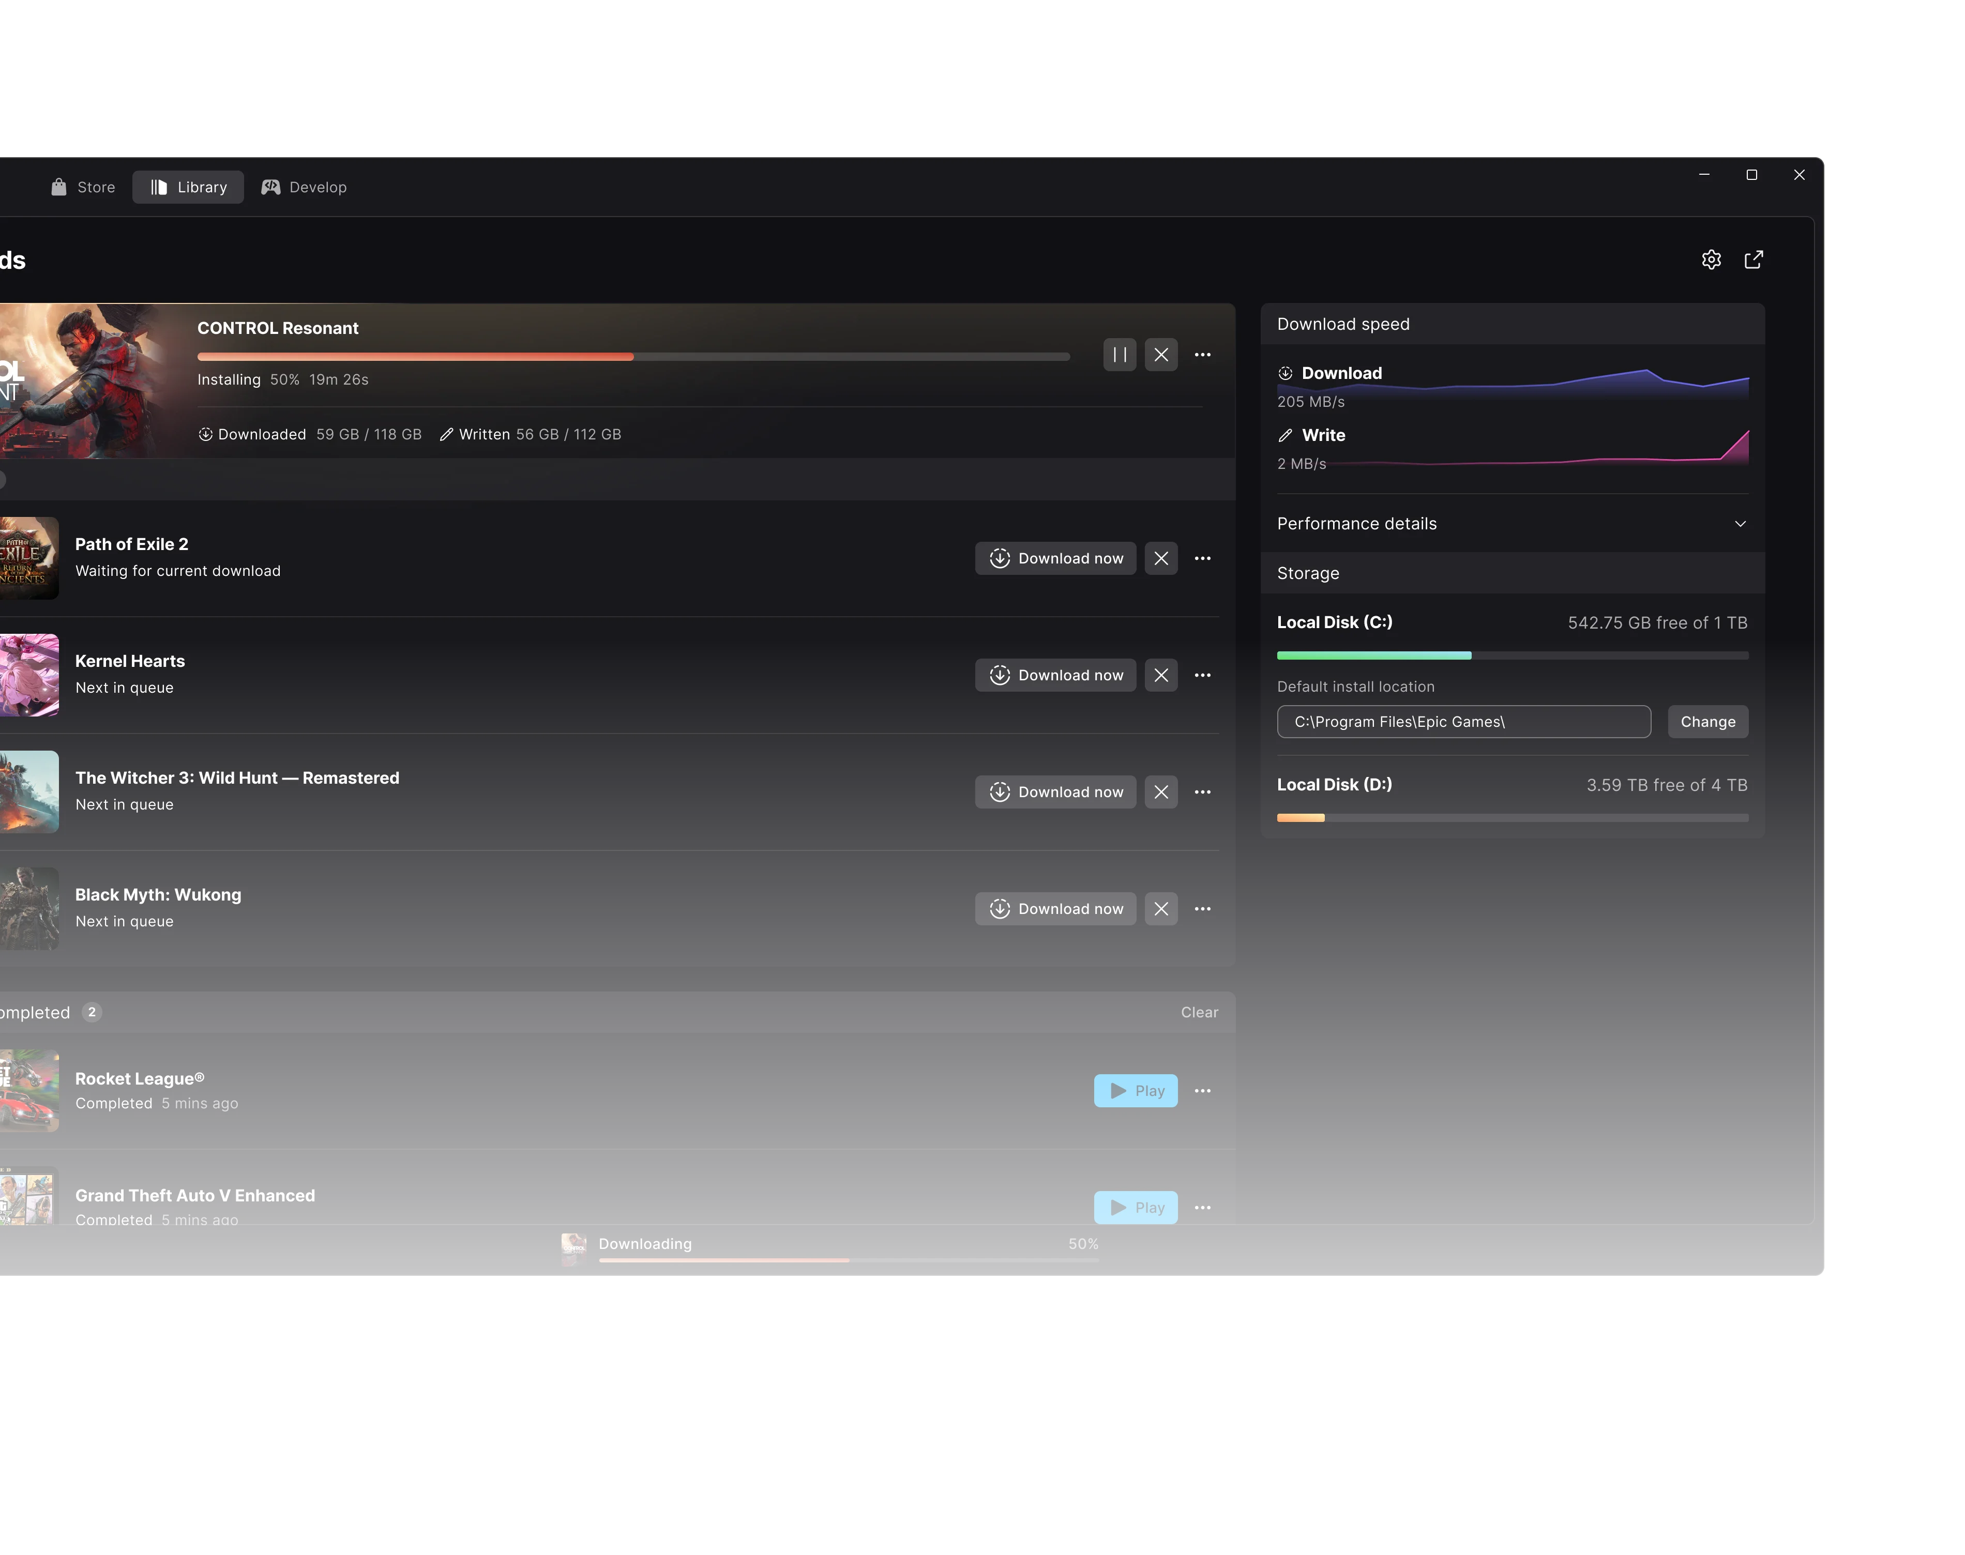
Task: Click the bottom Downloading progress bar
Action: [x=849, y=1260]
